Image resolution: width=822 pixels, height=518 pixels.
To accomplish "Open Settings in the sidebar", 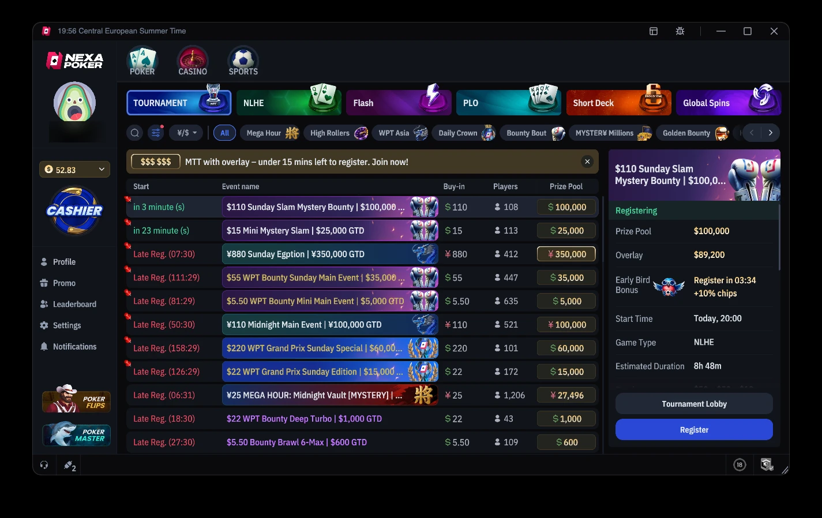I will click(61, 325).
